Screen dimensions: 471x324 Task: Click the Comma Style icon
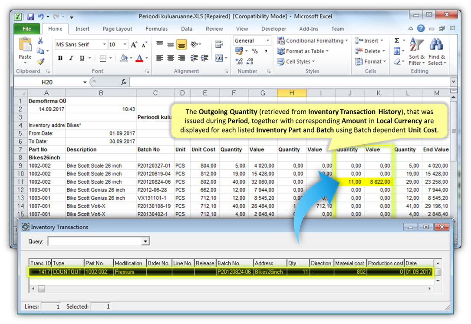click(266, 51)
